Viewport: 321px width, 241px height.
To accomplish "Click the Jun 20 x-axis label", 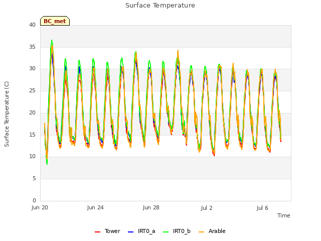I will point(40,208).
